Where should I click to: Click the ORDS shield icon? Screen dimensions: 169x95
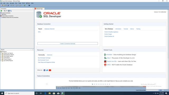pos(105,65)
